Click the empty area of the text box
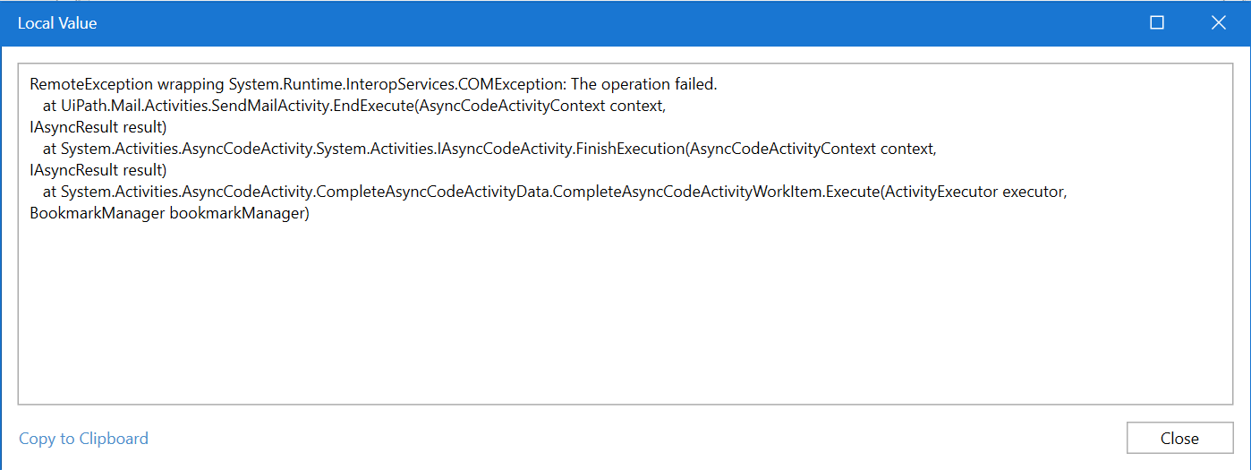 point(625,313)
